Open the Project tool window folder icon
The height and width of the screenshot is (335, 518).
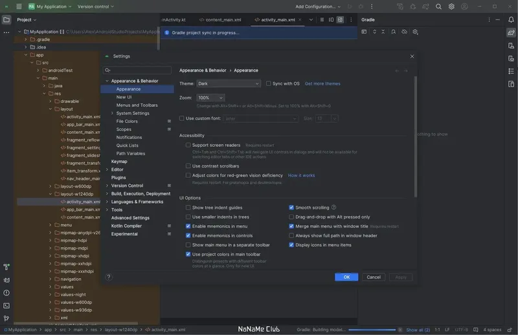click(x=6, y=20)
